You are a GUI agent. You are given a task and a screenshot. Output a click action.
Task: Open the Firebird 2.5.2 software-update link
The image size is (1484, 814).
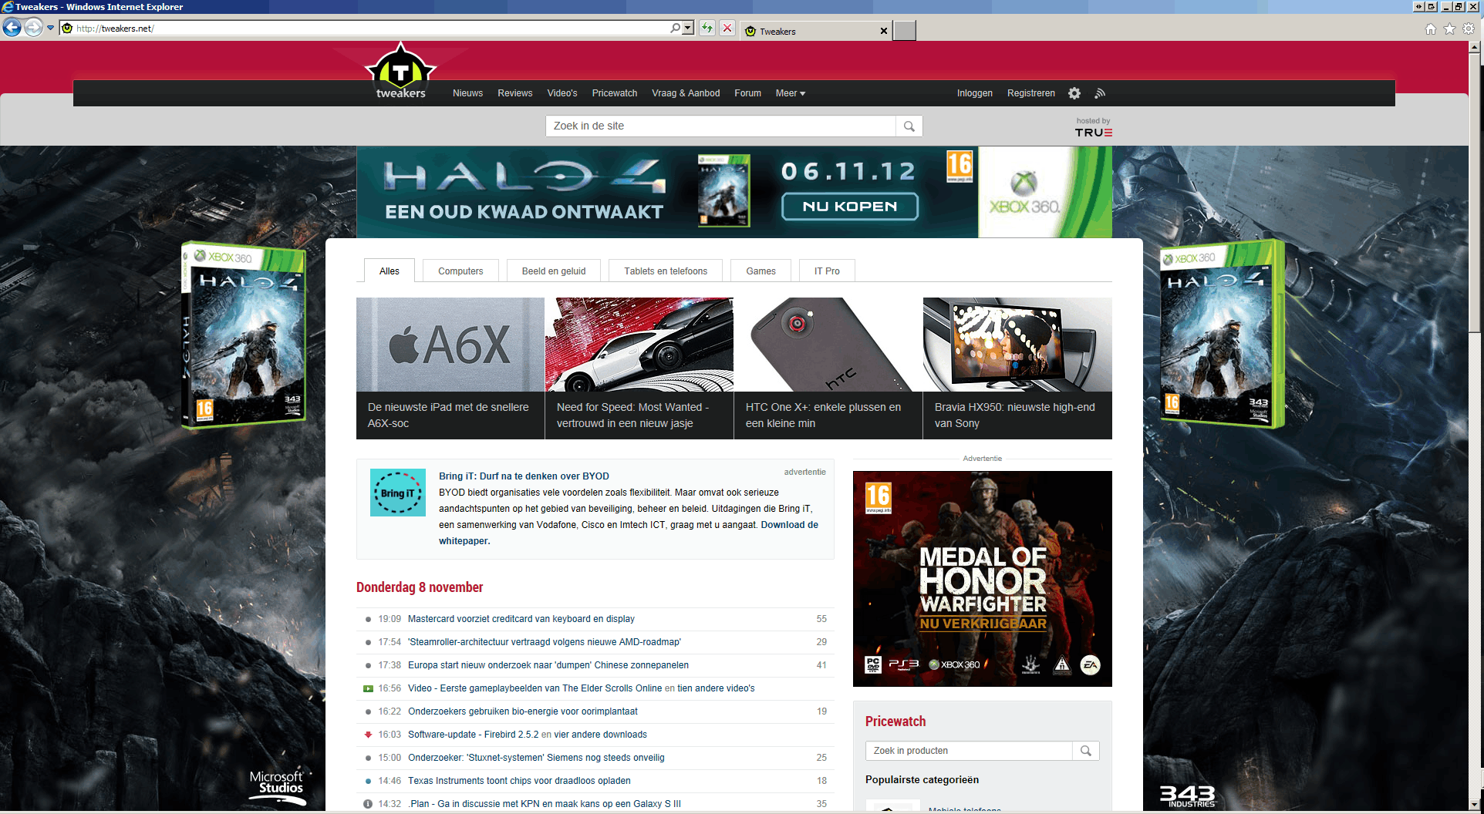pos(473,735)
